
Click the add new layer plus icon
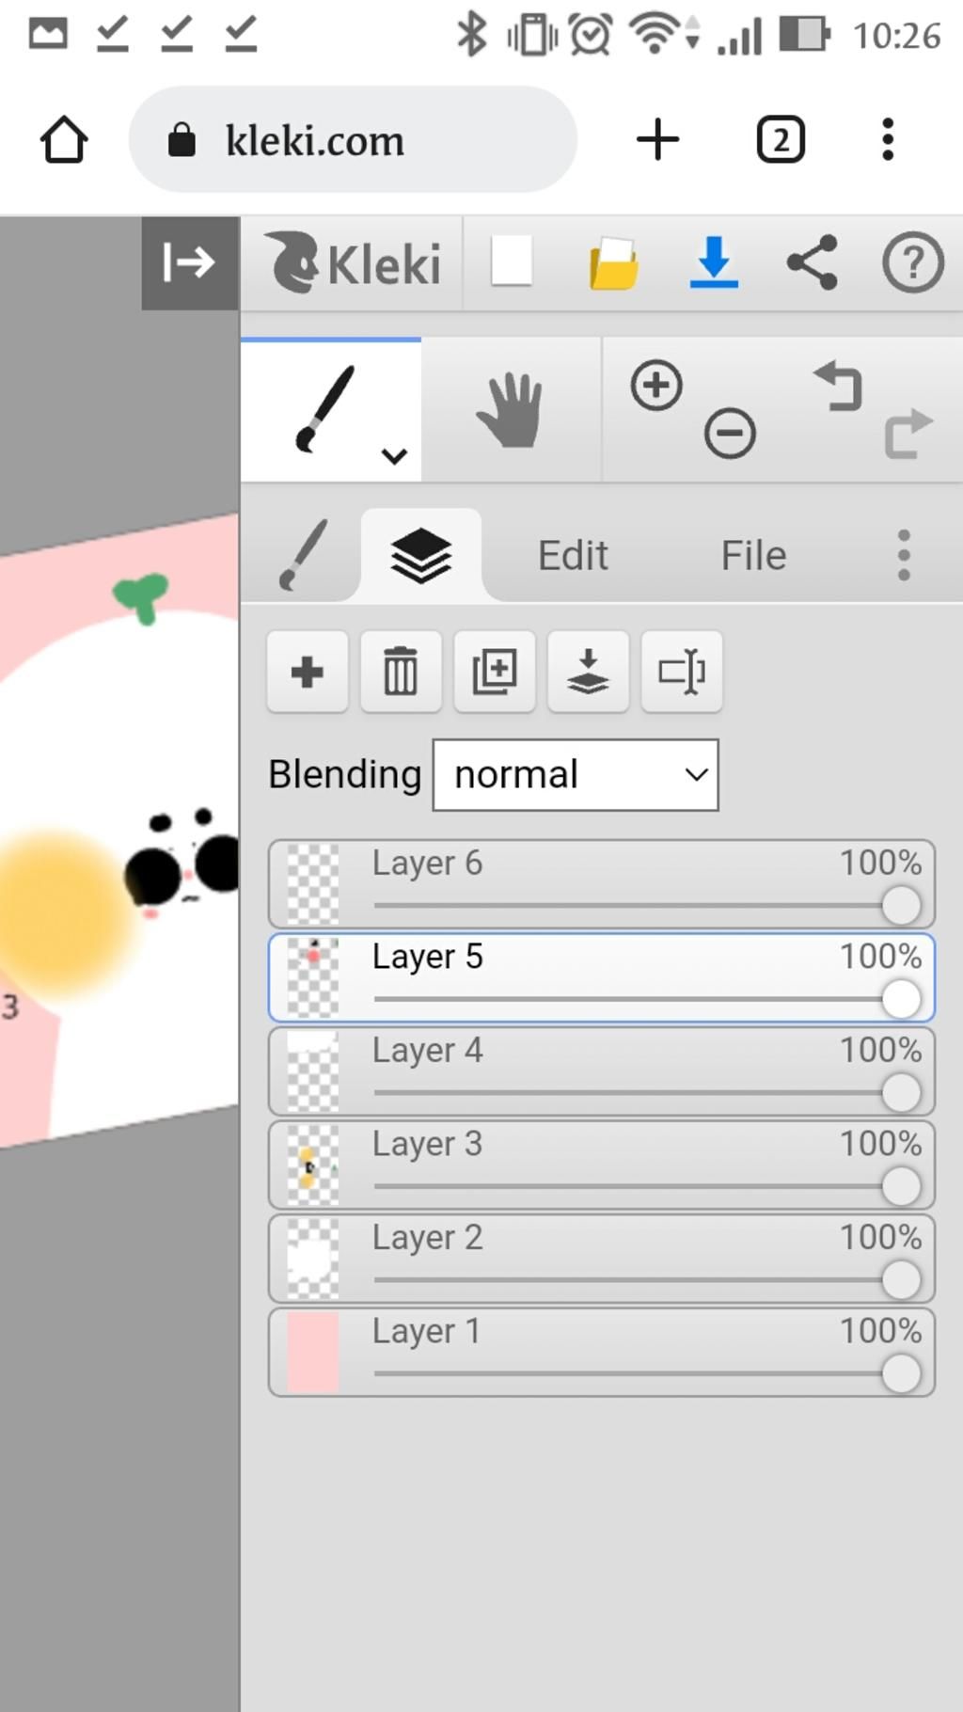308,672
